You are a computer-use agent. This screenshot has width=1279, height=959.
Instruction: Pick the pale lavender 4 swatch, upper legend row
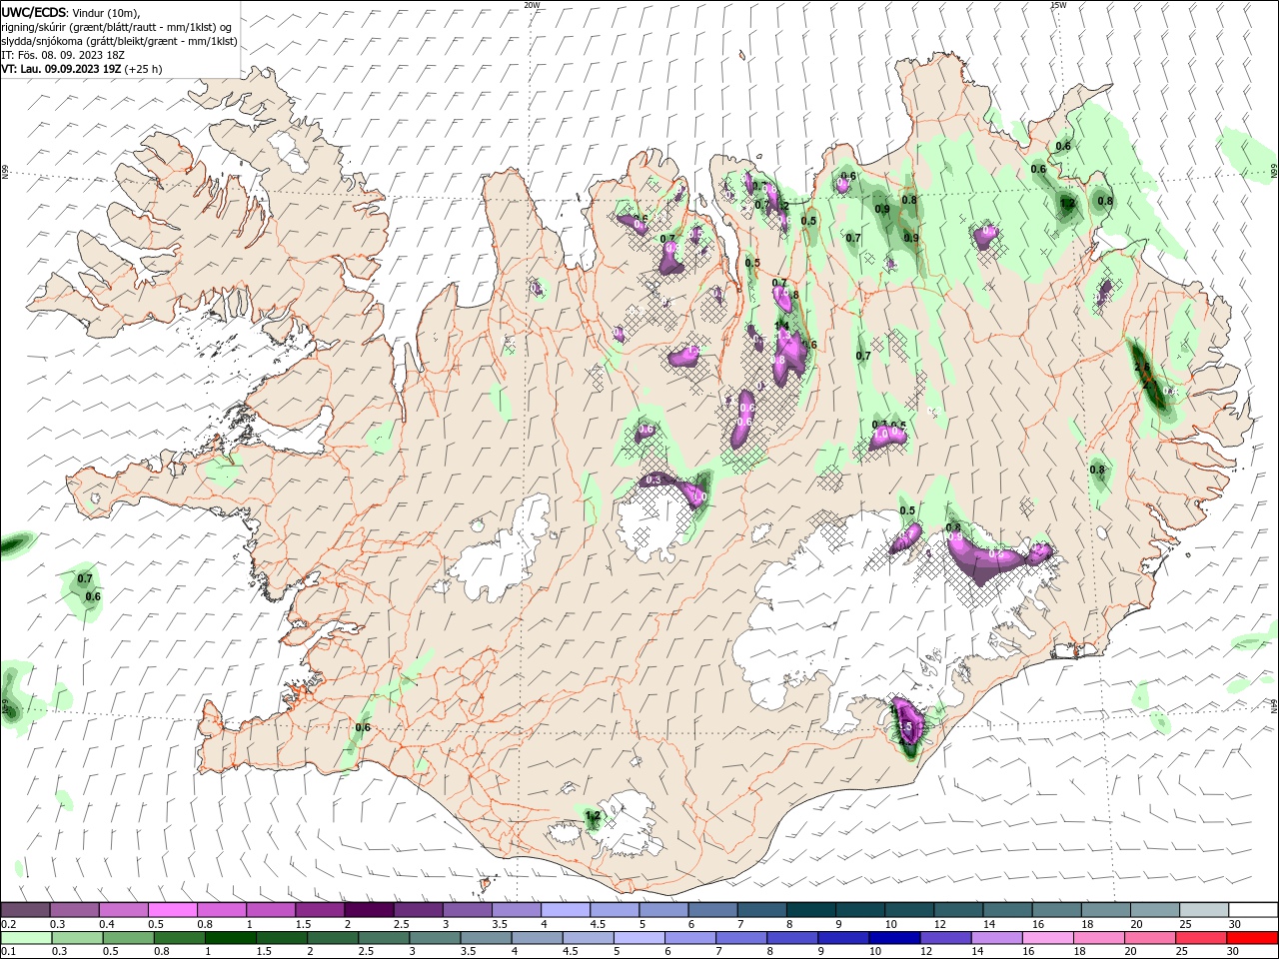(566, 910)
